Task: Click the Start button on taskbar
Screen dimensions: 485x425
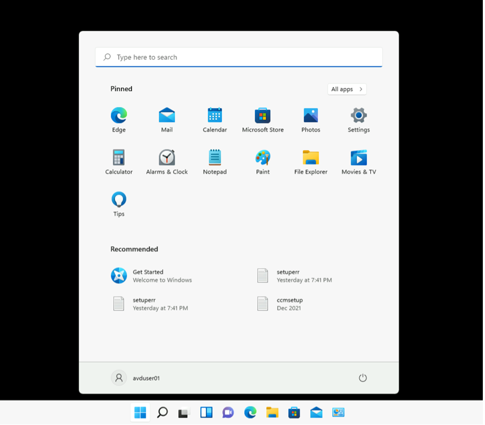Action: coord(140,412)
